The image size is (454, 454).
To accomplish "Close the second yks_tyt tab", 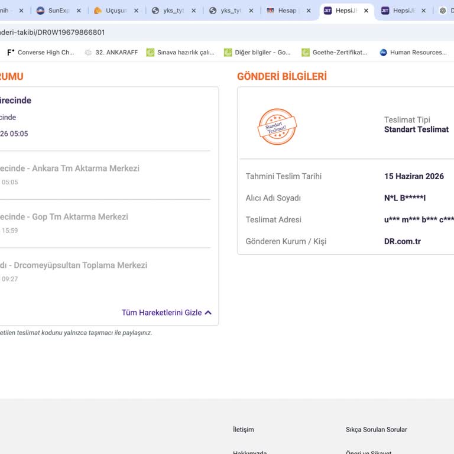I will click(x=251, y=11).
